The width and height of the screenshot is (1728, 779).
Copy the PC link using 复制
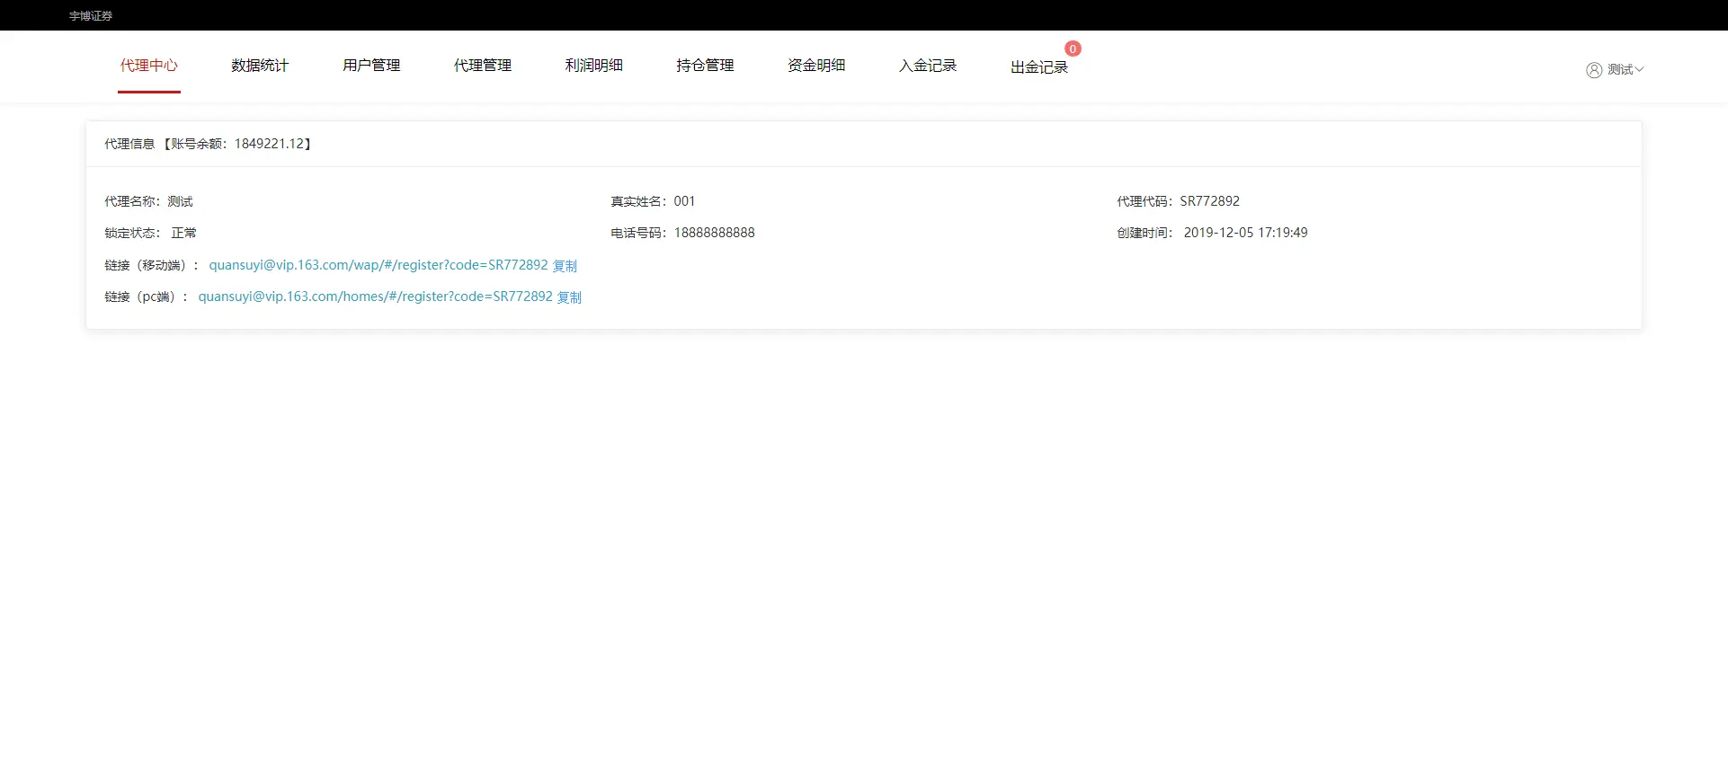coord(570,297)
